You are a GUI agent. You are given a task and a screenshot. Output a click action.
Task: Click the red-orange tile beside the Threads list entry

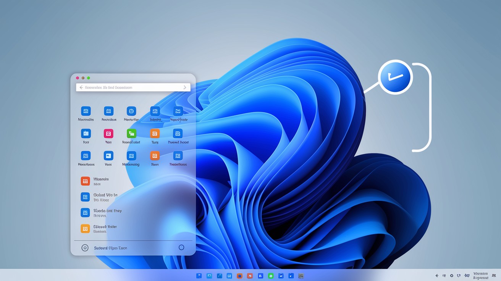[85, 181]
